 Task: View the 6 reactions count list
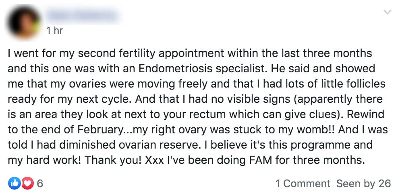coord(40,183)
